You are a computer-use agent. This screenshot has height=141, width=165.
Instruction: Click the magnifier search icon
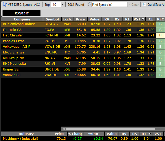(x=89, y=4)
